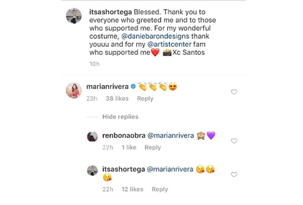View the 12 likes on itsashortega's reply
This screenshot has height=205, width=303.
(x=132, y=189)
